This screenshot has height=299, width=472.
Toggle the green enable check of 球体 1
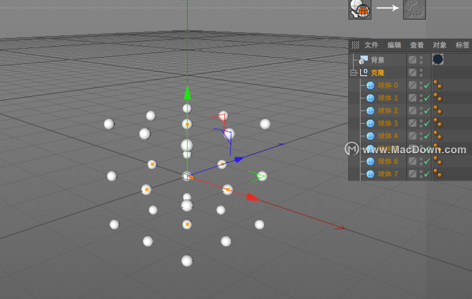click(x=427, y=98)
